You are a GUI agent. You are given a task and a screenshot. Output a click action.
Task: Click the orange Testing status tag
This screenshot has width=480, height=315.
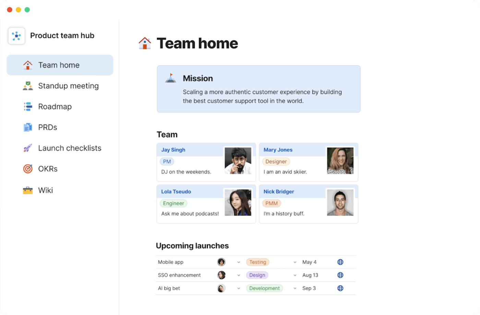[x=257, y=262]
